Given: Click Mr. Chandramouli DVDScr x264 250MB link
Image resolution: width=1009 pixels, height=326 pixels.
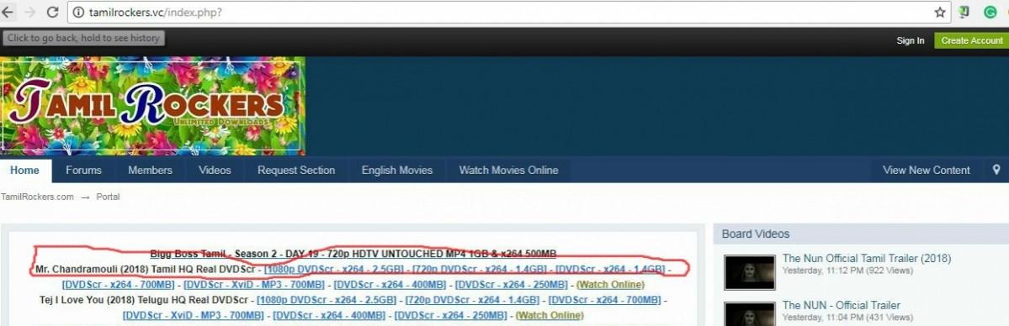Looking at the screenshot, I should 512,284.
